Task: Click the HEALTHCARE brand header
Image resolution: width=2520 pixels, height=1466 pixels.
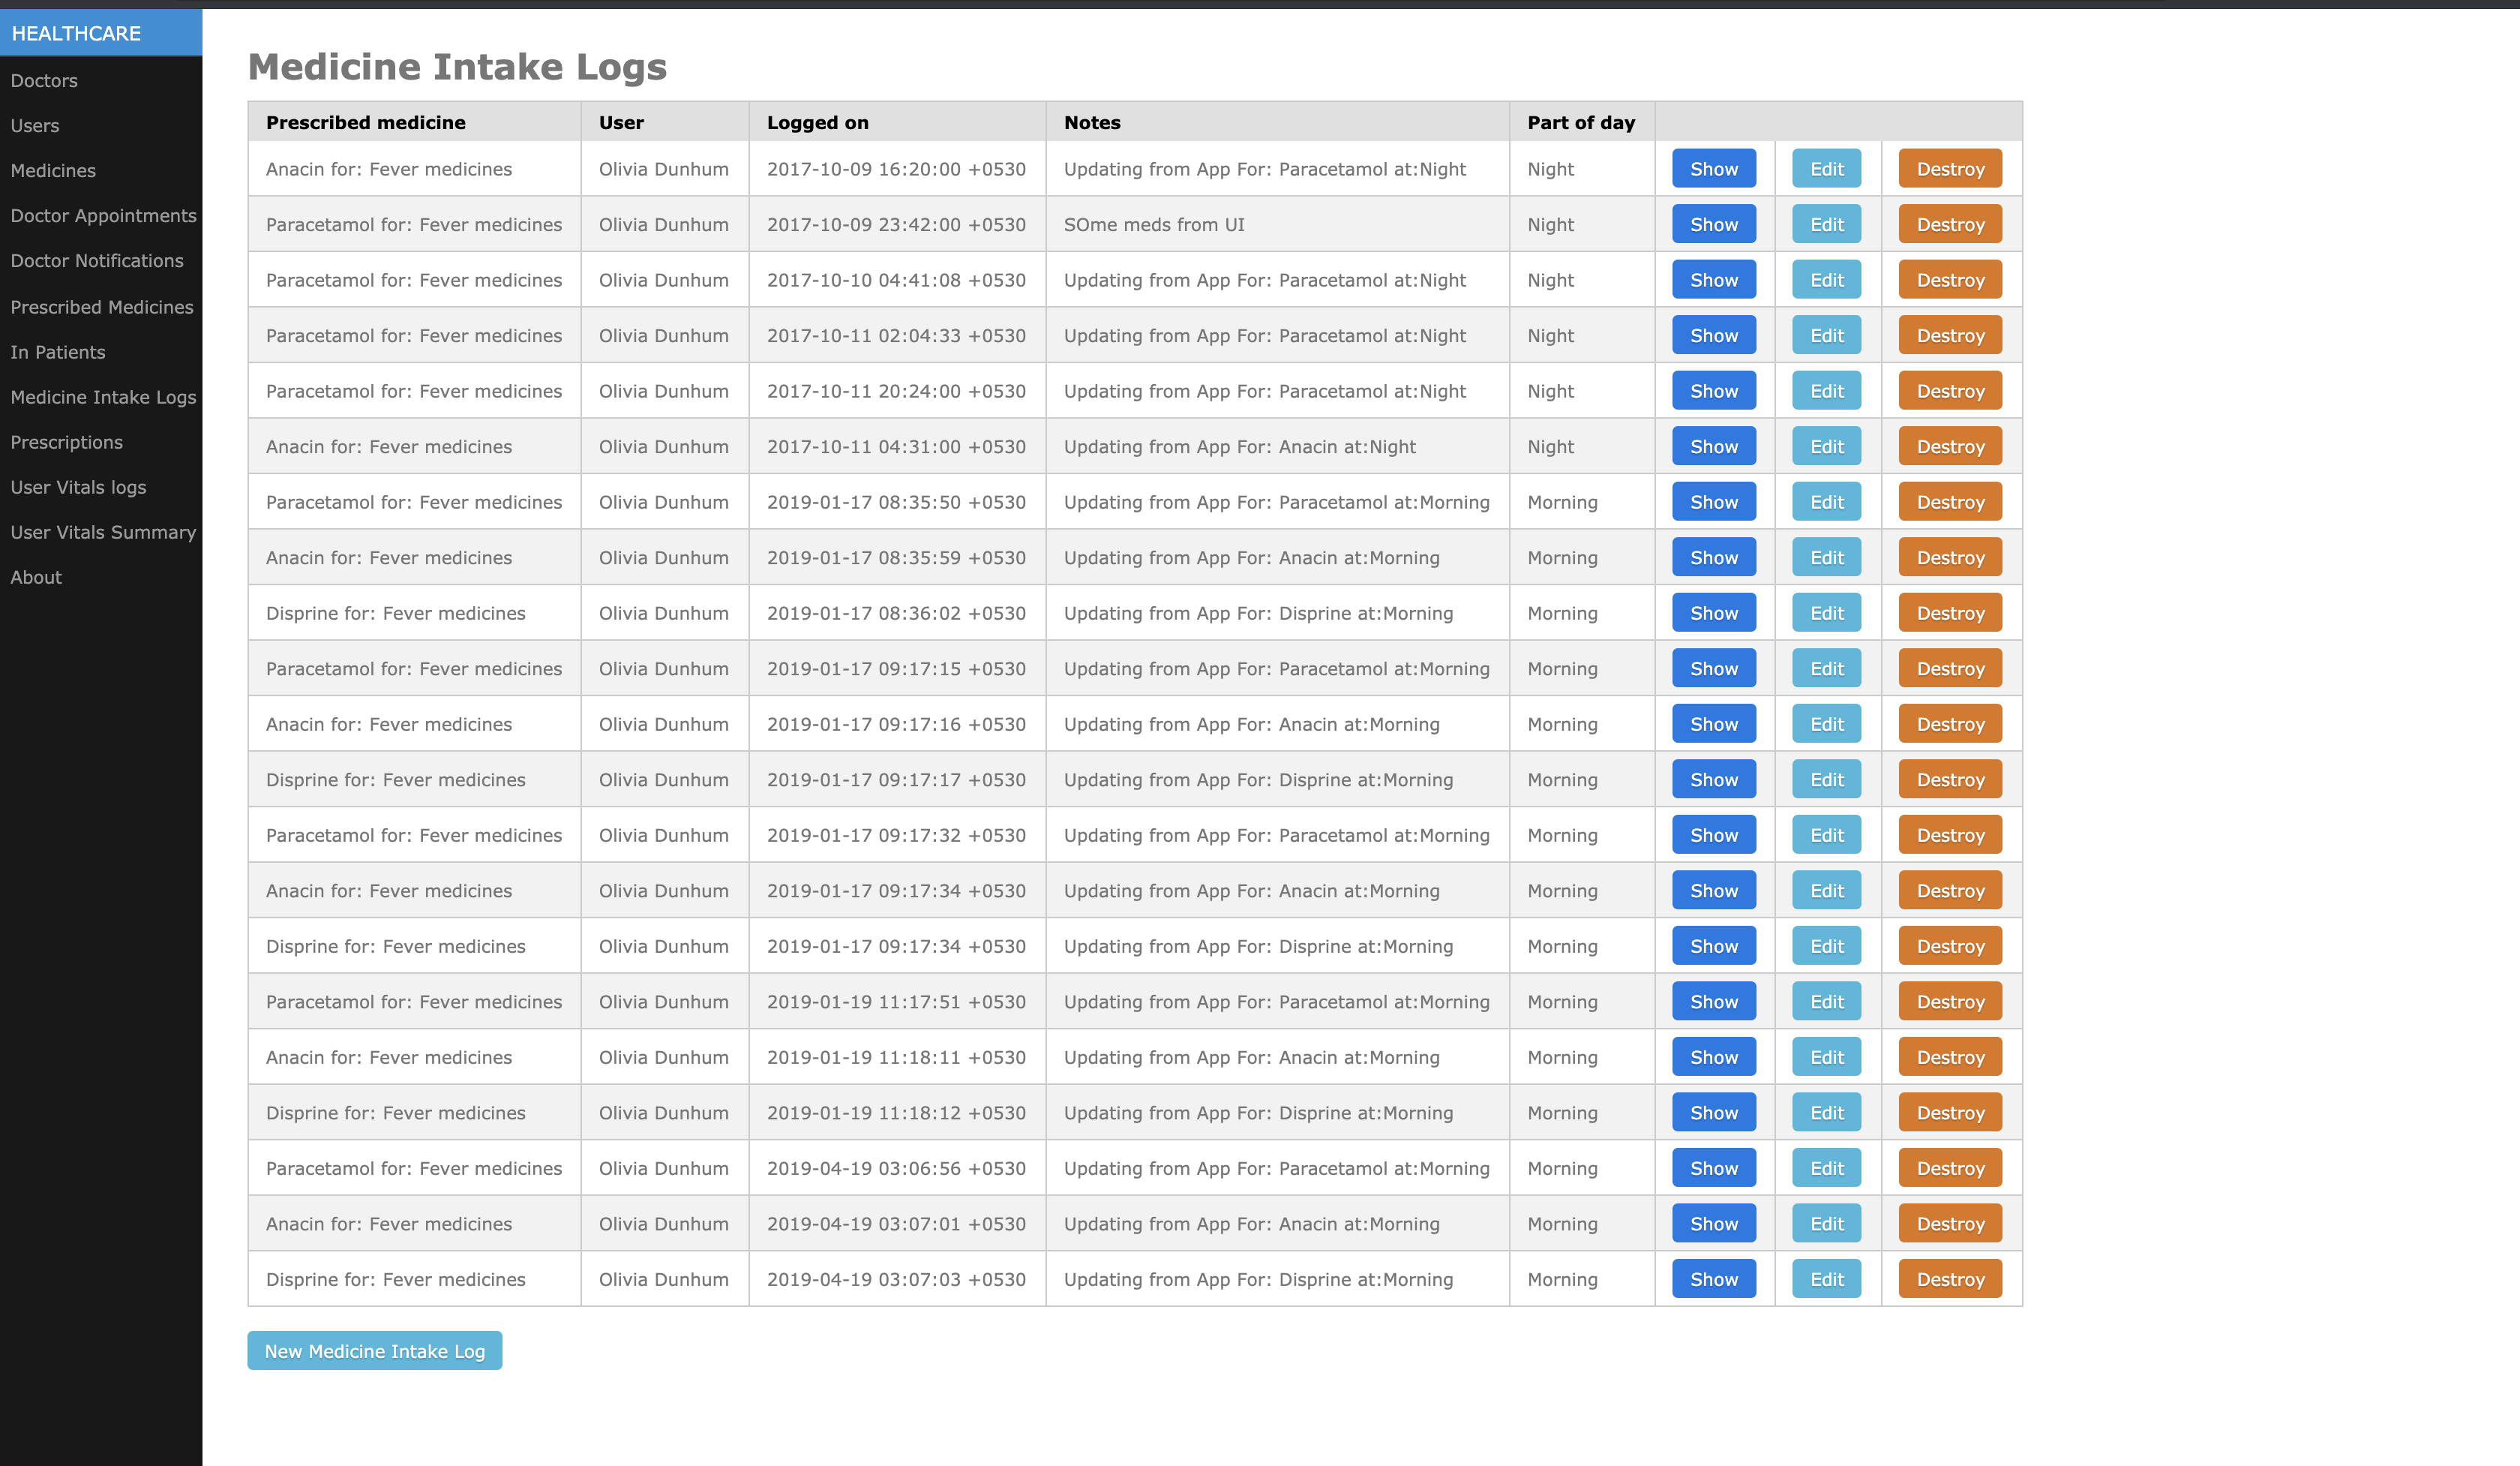Action: (76, 33)
